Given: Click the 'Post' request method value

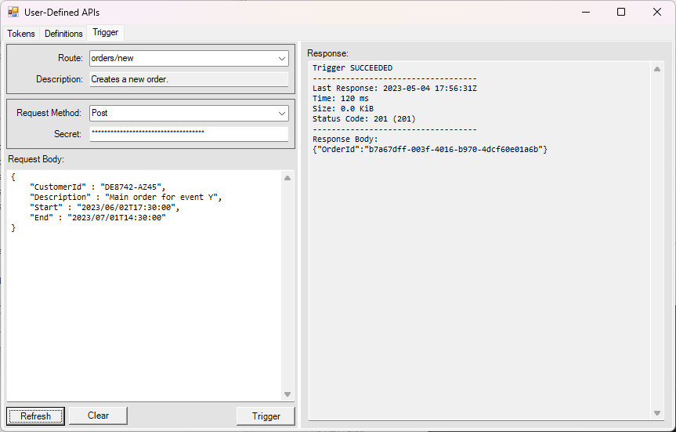Looking at the screenshot, I should (x=99, y=113).
